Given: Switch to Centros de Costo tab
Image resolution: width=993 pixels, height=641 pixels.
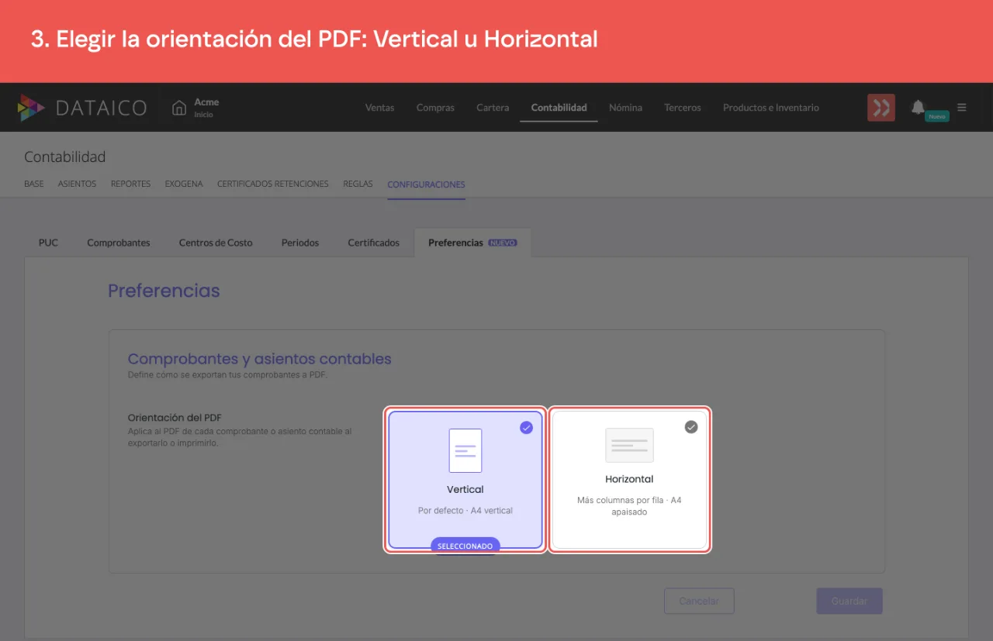Looking at the screenshot, I should [x=216, y=243].
